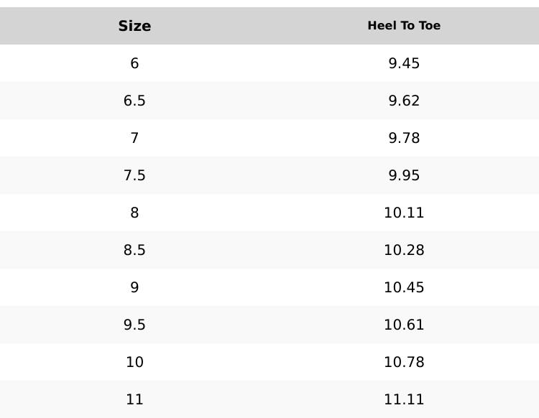
Task: Click the Size column header
Action: pos(134,26)
